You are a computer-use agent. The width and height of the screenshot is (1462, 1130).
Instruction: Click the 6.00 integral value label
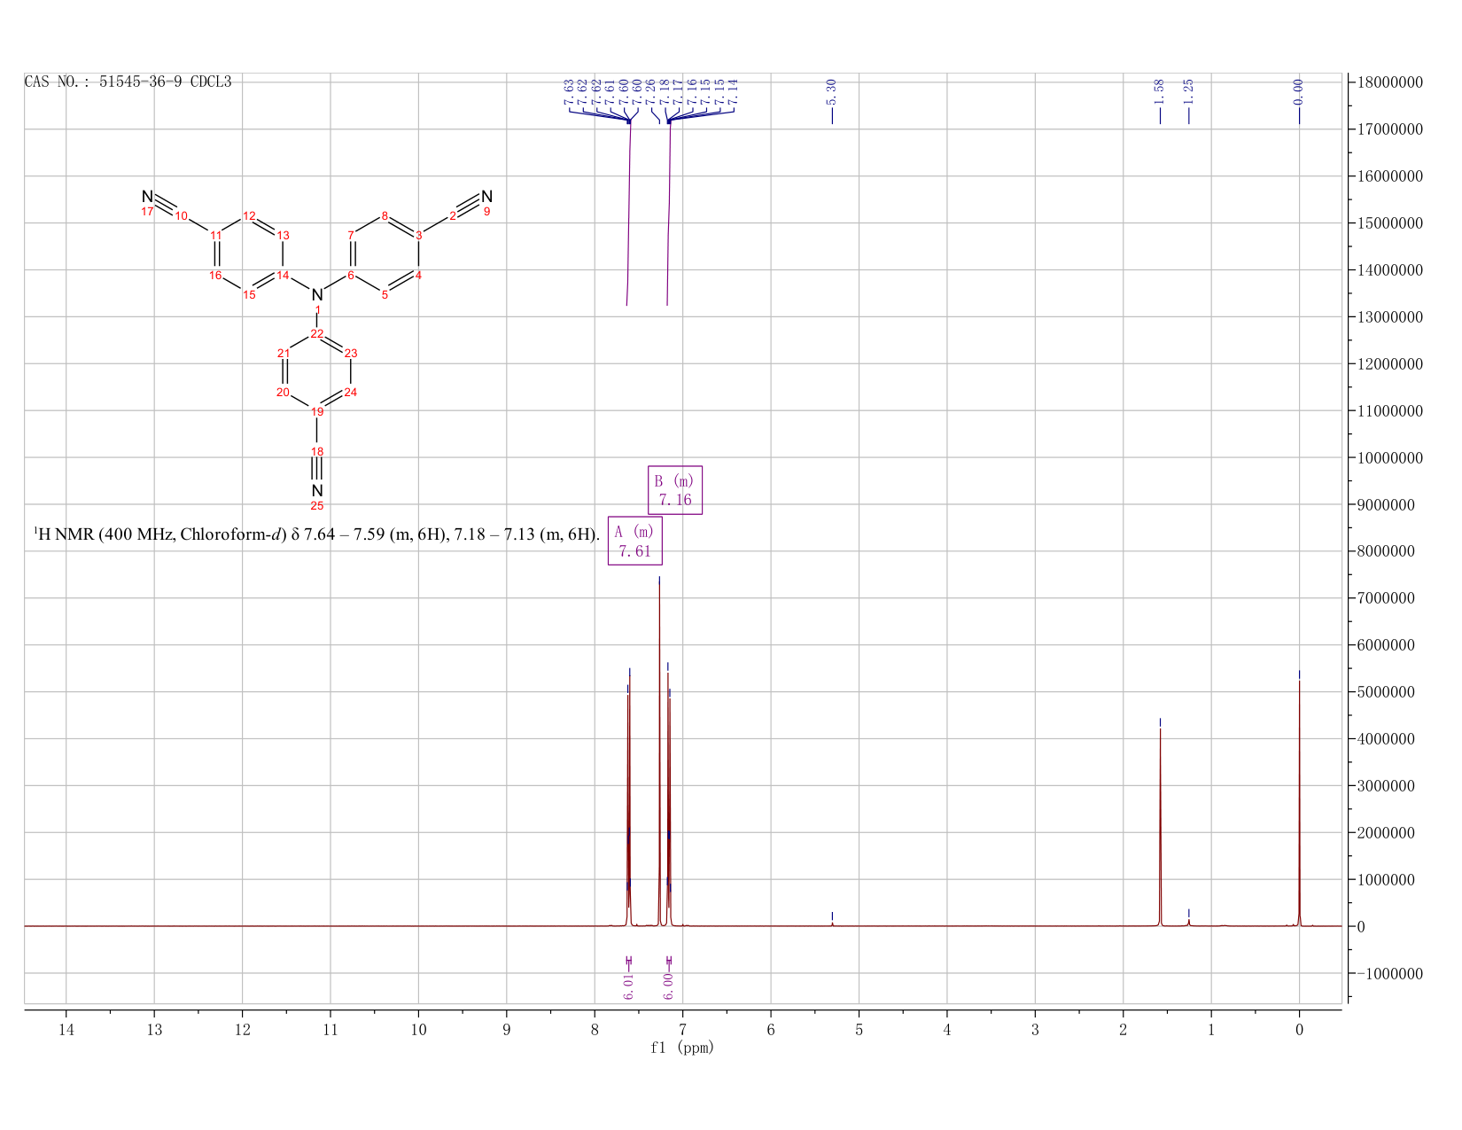(669, 986)
